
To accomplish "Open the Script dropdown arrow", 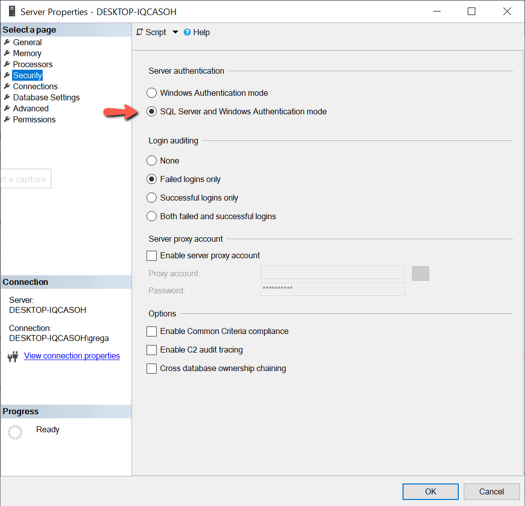I will click(x=175, y=32).
